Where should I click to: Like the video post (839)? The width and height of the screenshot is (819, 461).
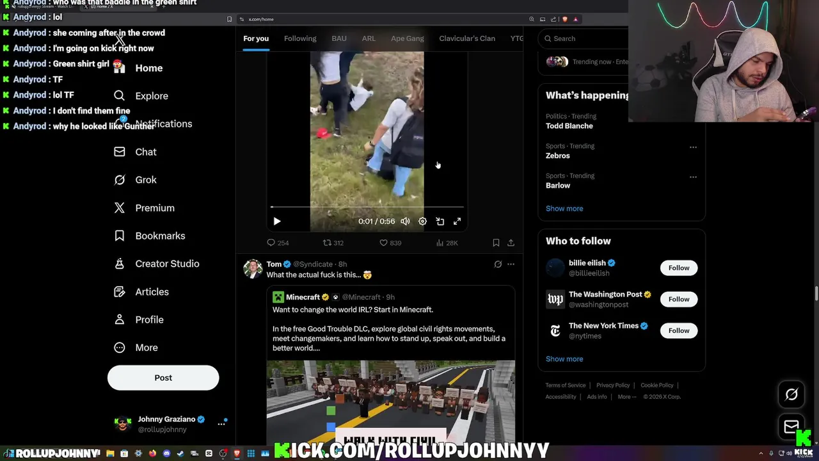tap(390, 243)
